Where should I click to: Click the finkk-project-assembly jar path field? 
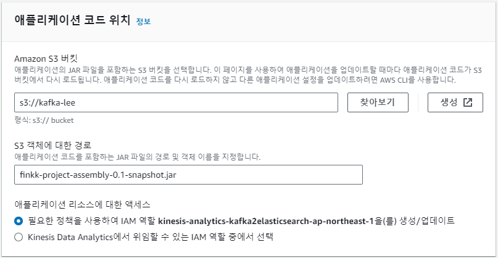point(188,175)
